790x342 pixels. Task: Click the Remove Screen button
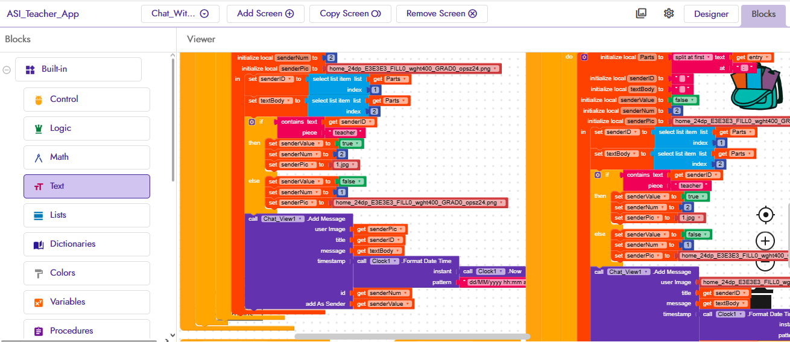click(441, 14)
